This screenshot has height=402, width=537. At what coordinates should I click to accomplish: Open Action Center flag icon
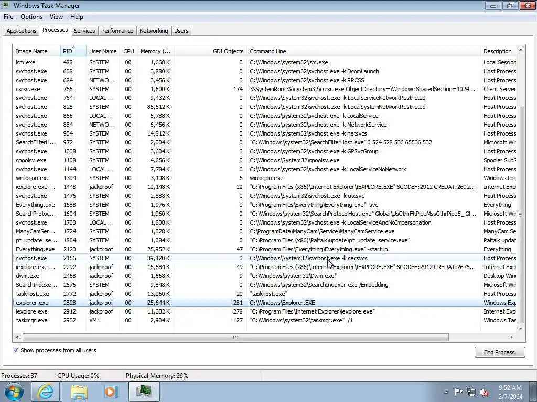click(x=458, y=392)
